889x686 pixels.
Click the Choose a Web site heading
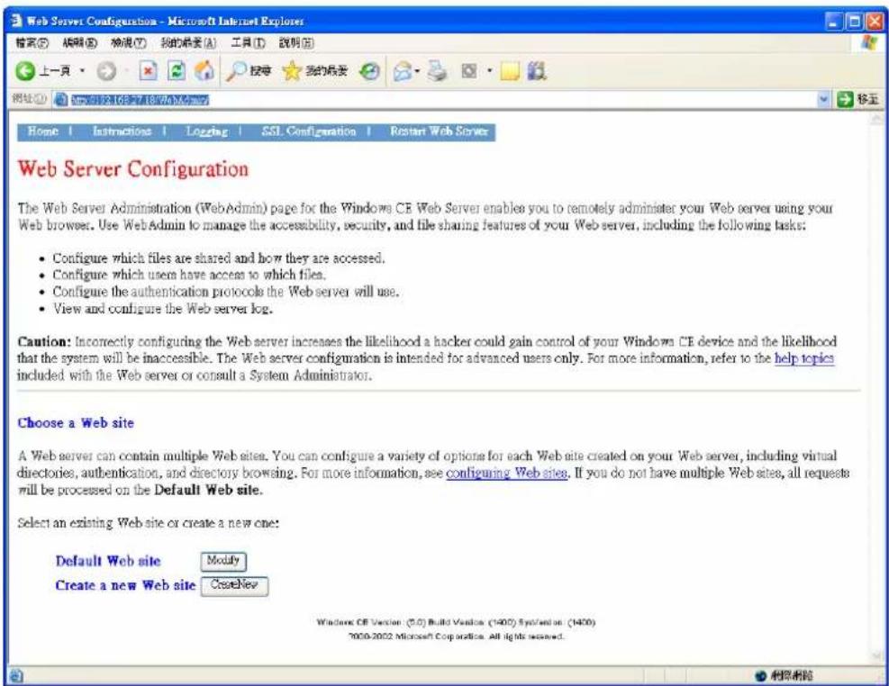tap(76, 423)
